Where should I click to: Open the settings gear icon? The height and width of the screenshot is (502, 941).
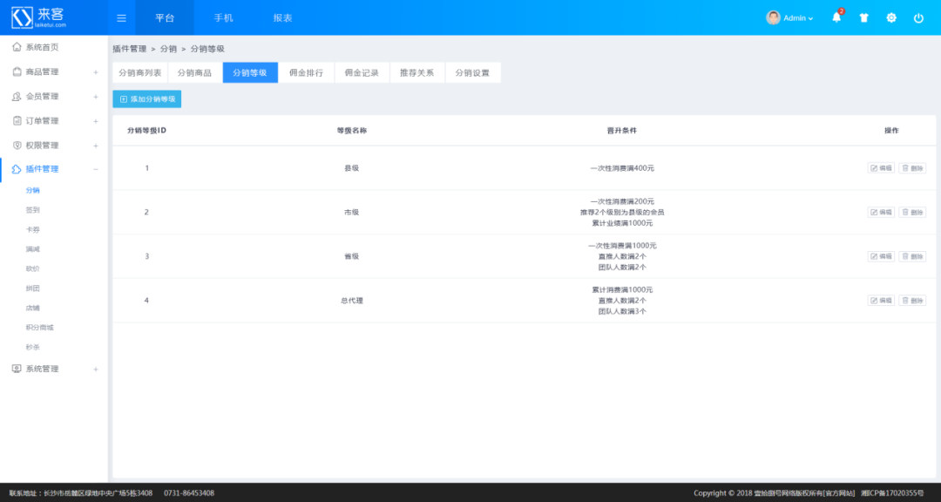click(891, 18)
